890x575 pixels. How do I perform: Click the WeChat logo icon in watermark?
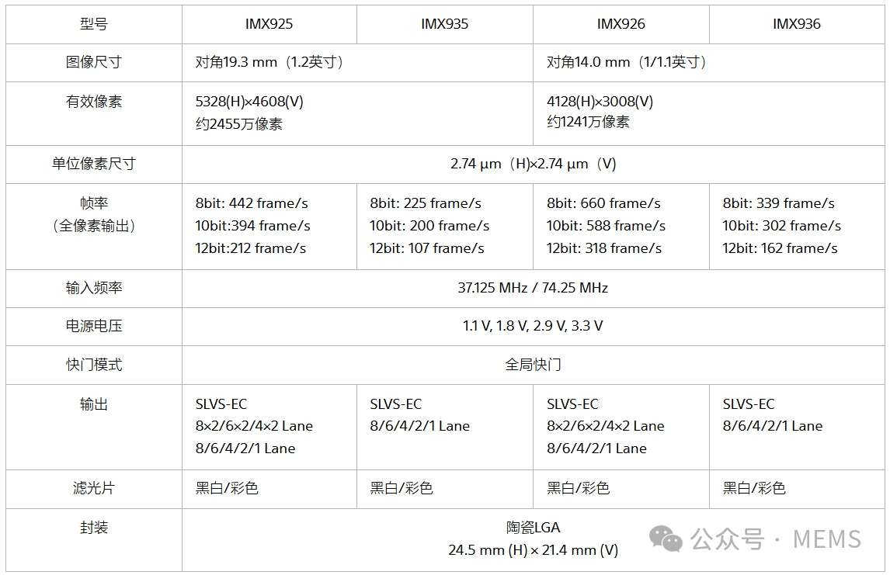(666, 537)
